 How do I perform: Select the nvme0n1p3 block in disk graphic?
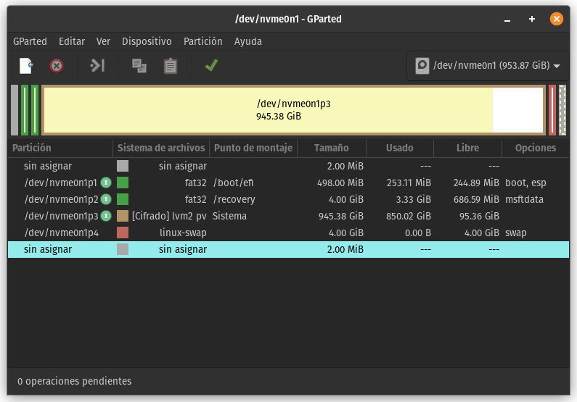click(x=293, y=110)
